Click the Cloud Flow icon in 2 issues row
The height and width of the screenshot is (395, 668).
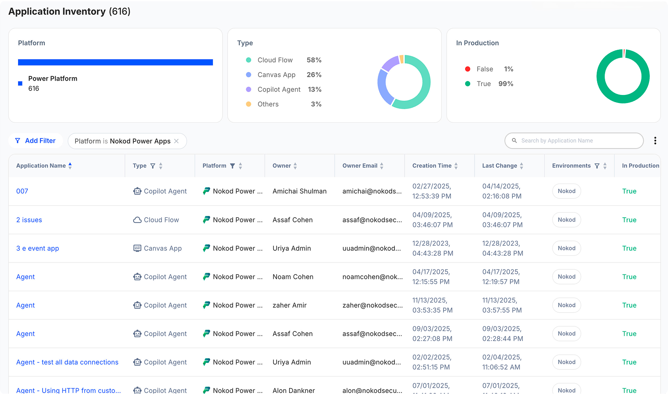coord(137,220)
